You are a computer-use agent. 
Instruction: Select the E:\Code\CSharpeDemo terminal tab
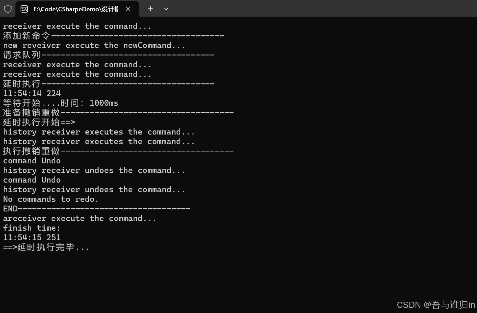[77, 9]
